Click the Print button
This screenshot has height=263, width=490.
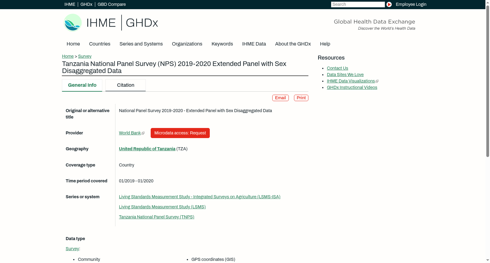301,98
